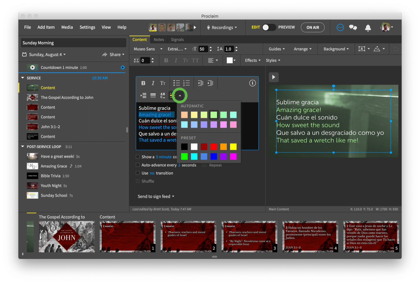
Task: Insert a numbered list
Action: (x=187, y=83)
